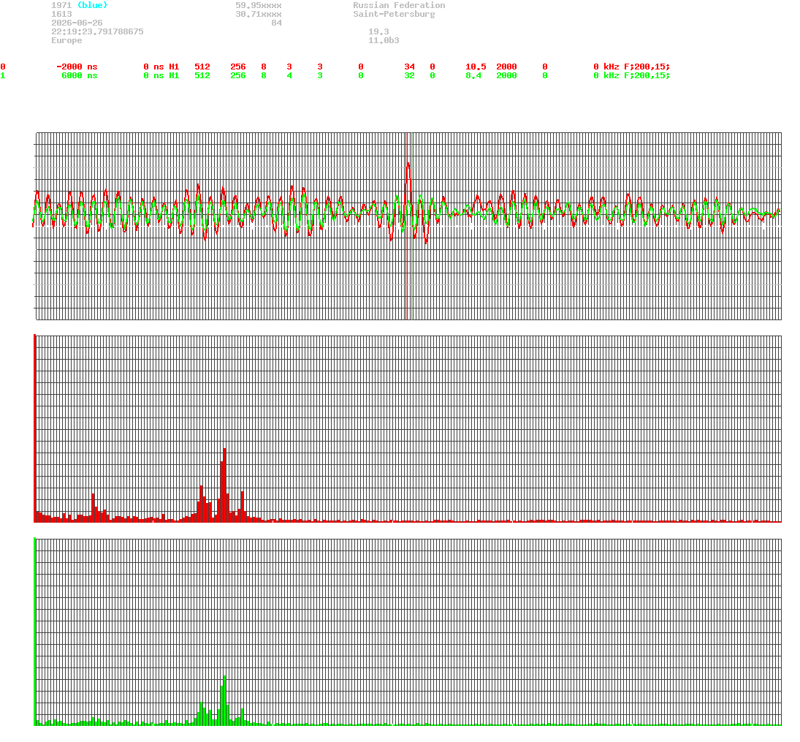Select red row '0 kHz F;200,15;' filter text
The image size is (800, 742).
click(x=632, y=67)
